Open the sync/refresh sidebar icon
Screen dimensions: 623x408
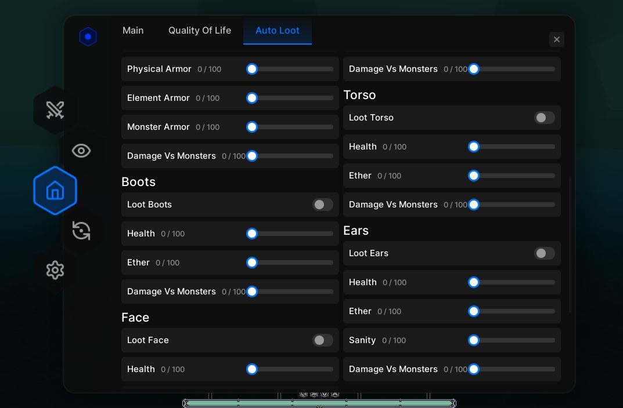tap(81, 231)
